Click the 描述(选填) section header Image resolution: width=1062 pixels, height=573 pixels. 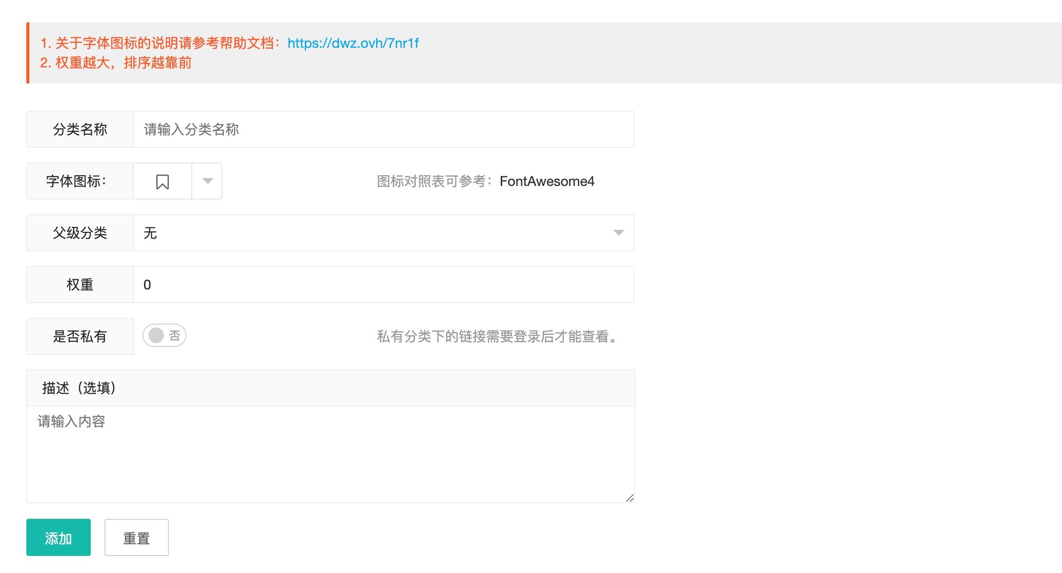(x=79, y=388)
